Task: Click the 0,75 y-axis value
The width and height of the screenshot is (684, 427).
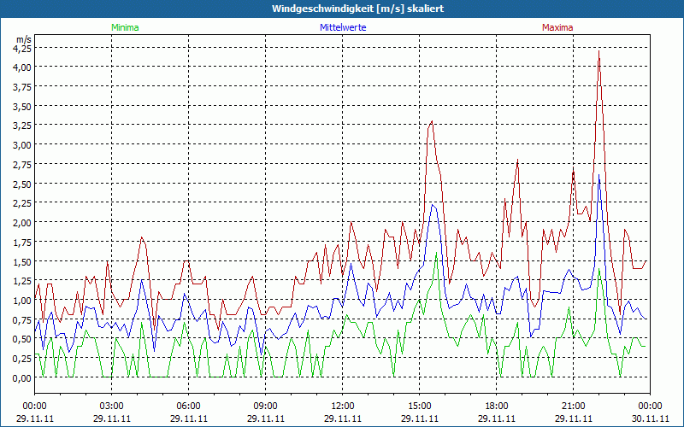Action: tap(22, 319)
